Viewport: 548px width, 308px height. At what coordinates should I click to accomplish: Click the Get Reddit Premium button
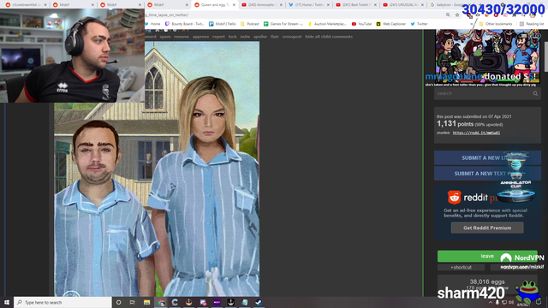pos(487,228)
